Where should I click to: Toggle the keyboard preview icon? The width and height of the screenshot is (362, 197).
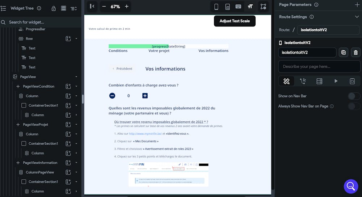pyautogui.click(x=238, y=7)
